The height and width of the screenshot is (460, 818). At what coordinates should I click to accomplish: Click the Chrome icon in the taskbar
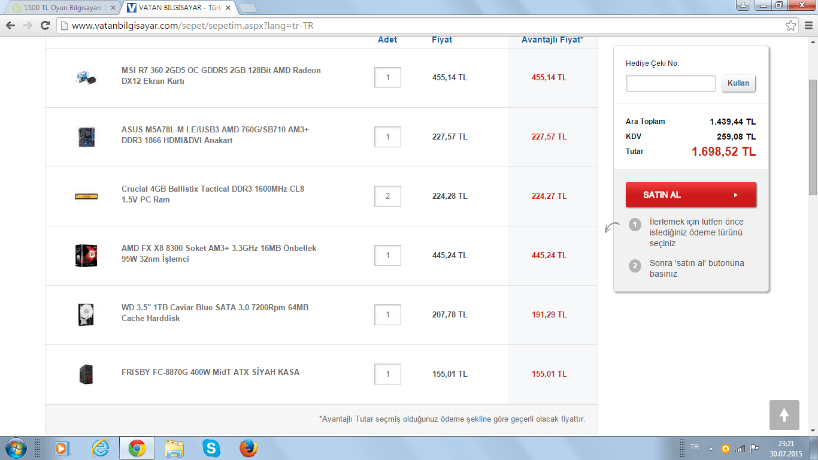137,448
